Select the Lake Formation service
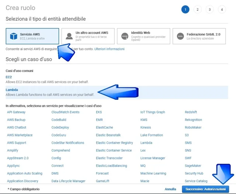The width and height of the screenshot is (236, 194). coord(152,135)
